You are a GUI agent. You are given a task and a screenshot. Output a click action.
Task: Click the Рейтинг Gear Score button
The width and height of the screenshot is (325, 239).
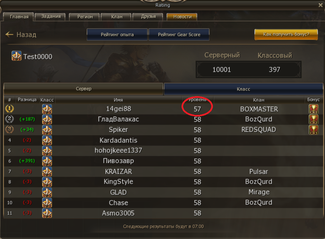coord(179,35)
